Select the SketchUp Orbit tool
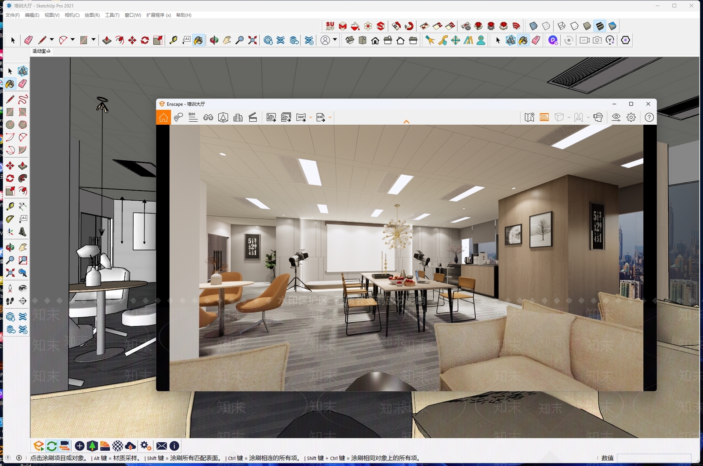 (x=214, y=40)
